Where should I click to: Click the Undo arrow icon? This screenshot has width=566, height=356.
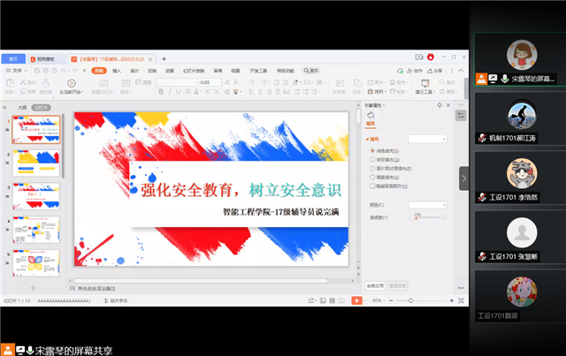(64, 71)
